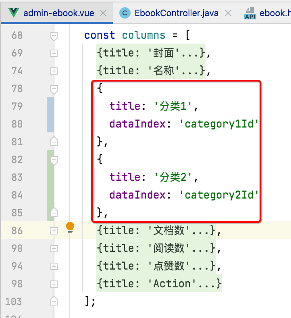Click the '分类1' title string

173,106
